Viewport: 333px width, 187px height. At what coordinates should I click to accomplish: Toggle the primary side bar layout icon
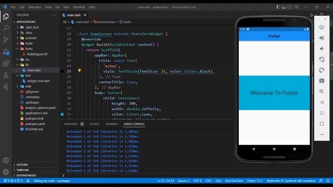tap(278, 7)
